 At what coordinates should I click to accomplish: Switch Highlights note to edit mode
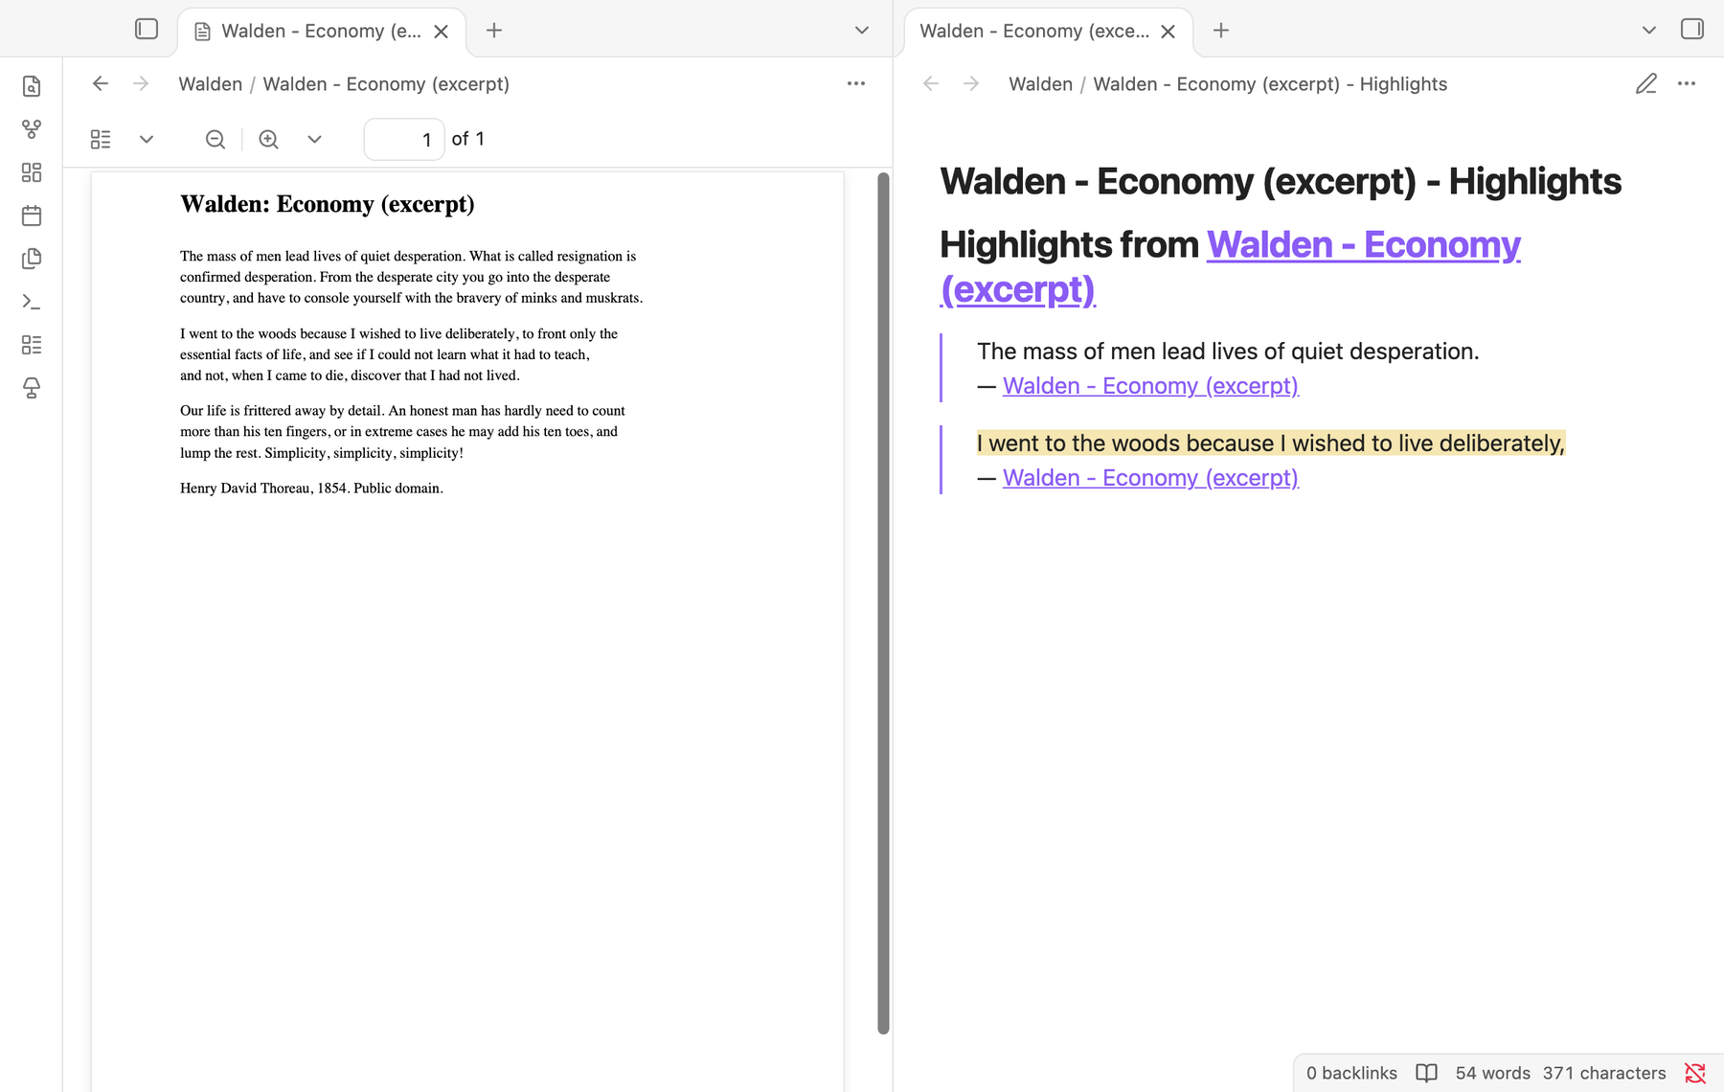[x=1646, y=83]
